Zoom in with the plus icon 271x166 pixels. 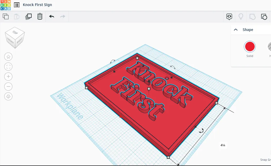(8, 76)
